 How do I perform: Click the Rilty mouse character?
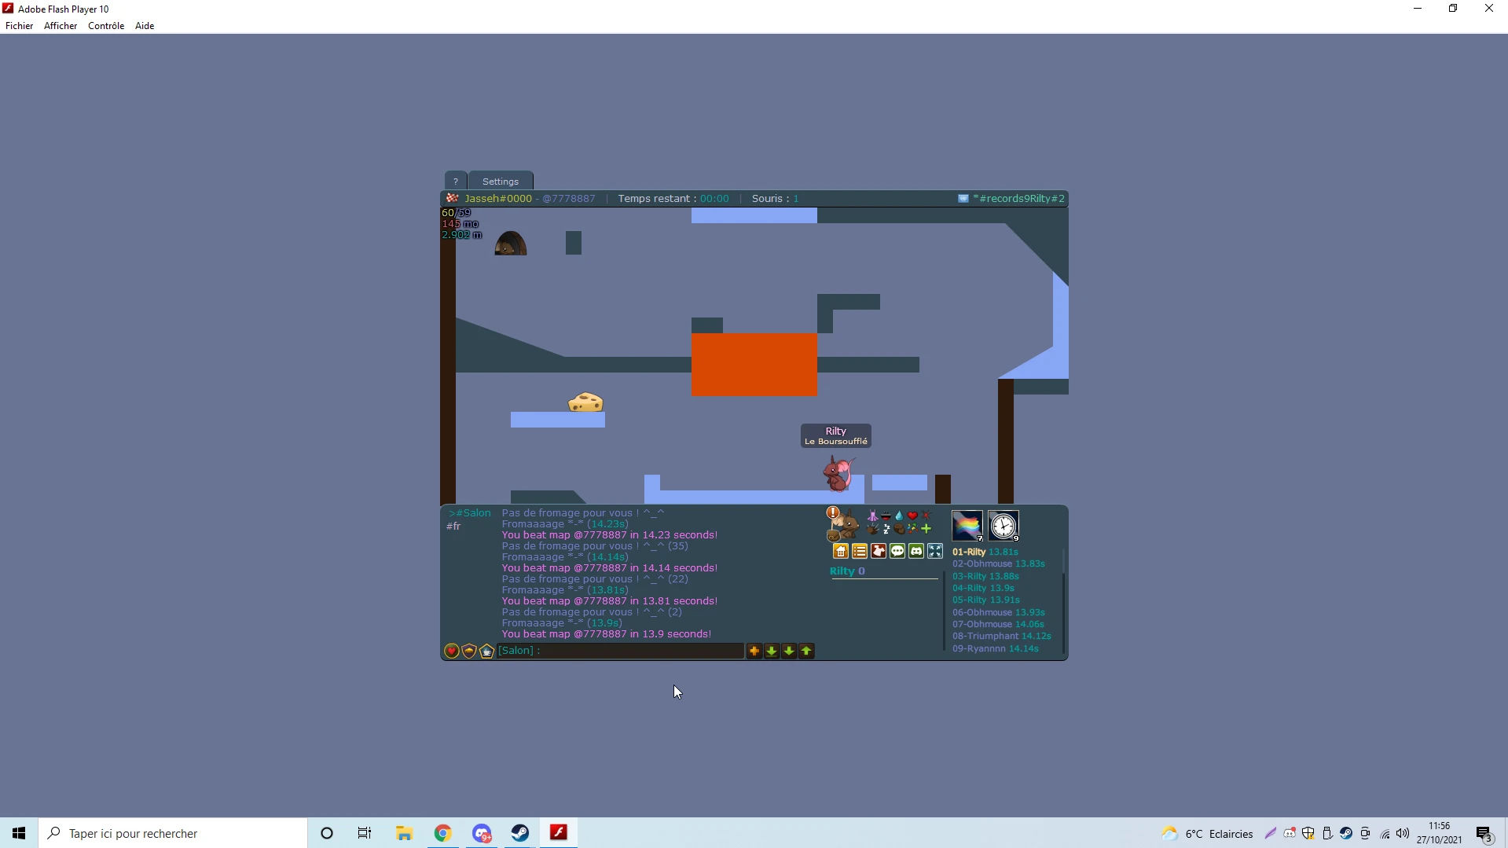pyautogui.click(x=838, y=474)
